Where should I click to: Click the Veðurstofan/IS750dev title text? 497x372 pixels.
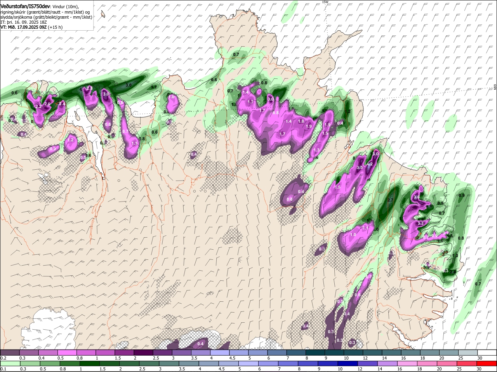pos(25,7)
